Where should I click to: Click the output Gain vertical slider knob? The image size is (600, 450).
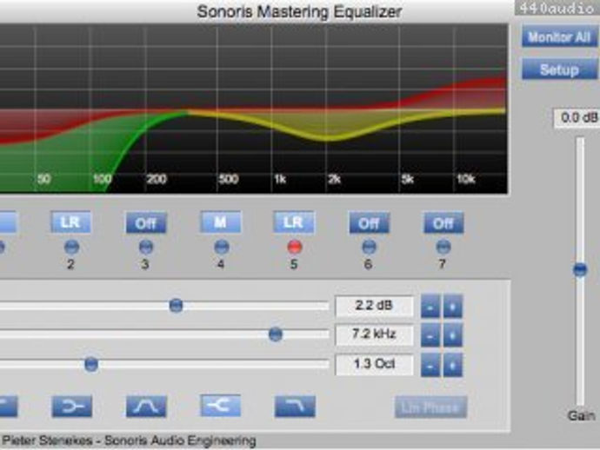(x=580, y=269)
